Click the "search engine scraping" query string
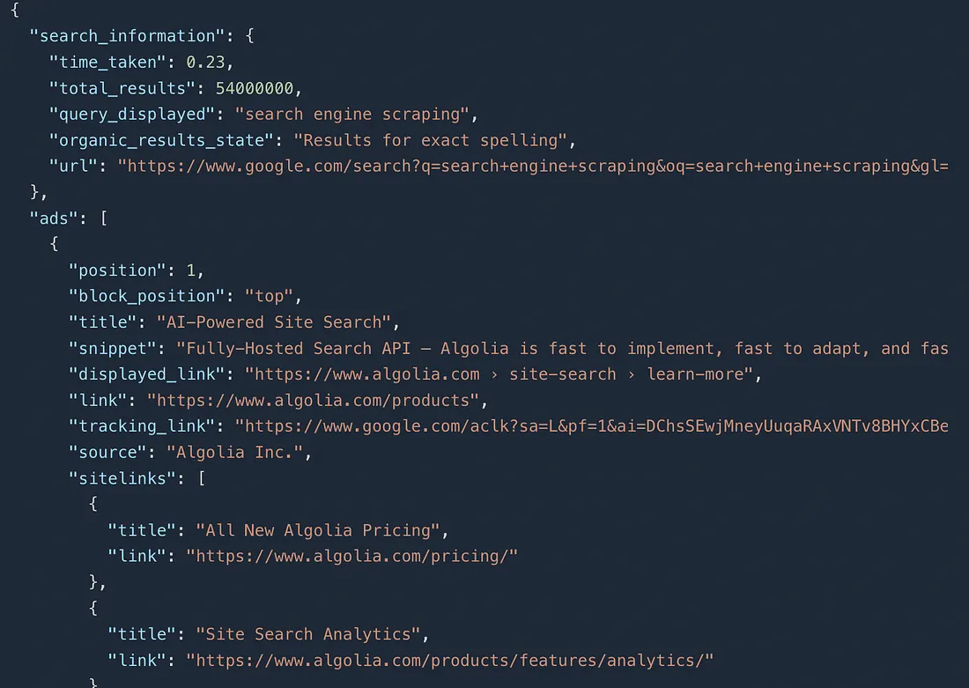The height and width of the screenshot is (688, 969). [352, 114]
